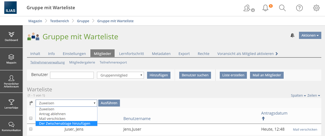The image size is (325, 136).
Task: Expand the Spalten column selector
Action: 298,96
